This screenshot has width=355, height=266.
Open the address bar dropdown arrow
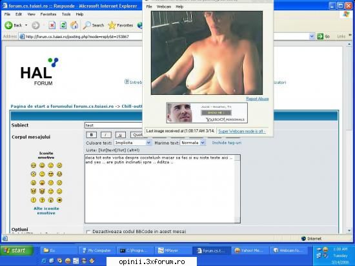[312, 36]
